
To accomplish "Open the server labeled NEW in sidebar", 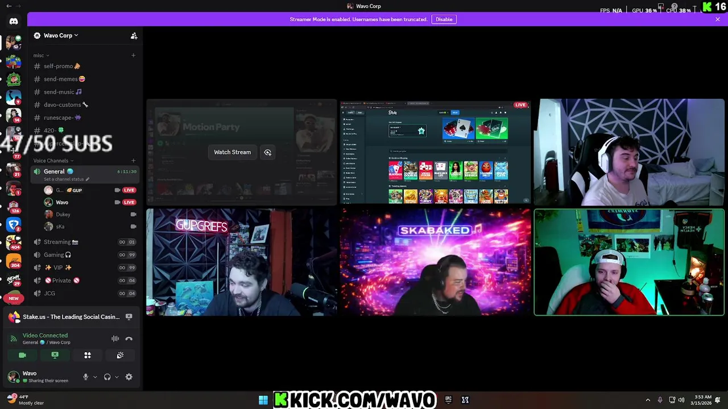I will pos(14,298).
